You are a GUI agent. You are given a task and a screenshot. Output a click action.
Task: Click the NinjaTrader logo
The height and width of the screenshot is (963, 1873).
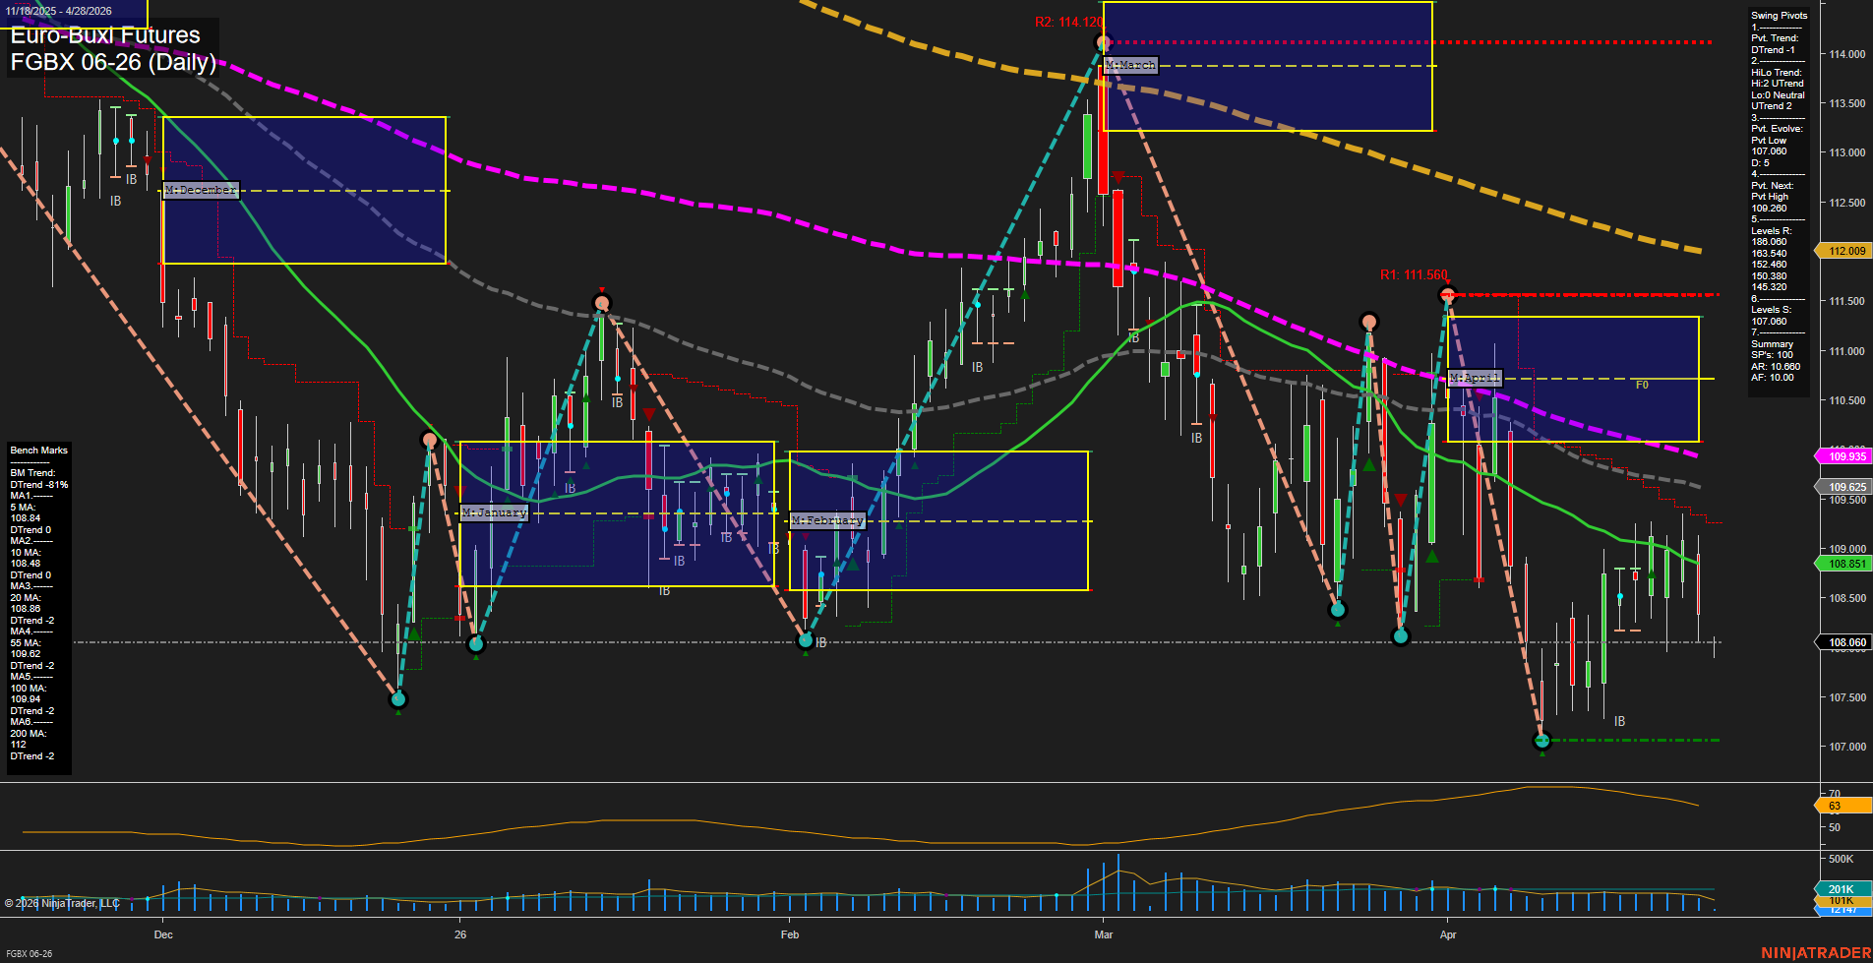tap(1815, 953)
